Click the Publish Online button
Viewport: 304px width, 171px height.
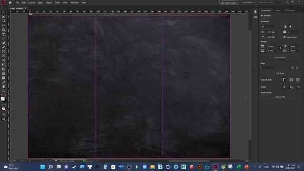[229, 3]
